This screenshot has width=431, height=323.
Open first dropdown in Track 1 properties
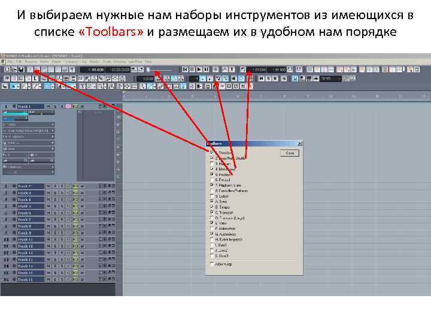coord(29,124)
